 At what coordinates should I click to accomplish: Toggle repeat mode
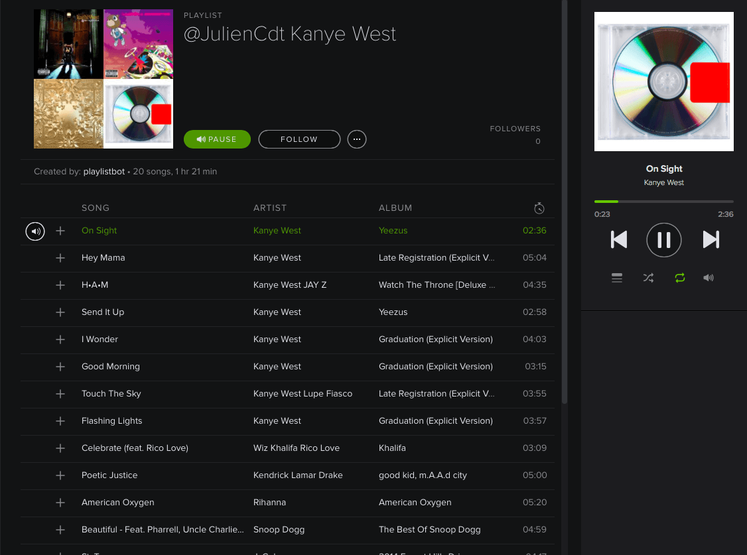(680, 277)
